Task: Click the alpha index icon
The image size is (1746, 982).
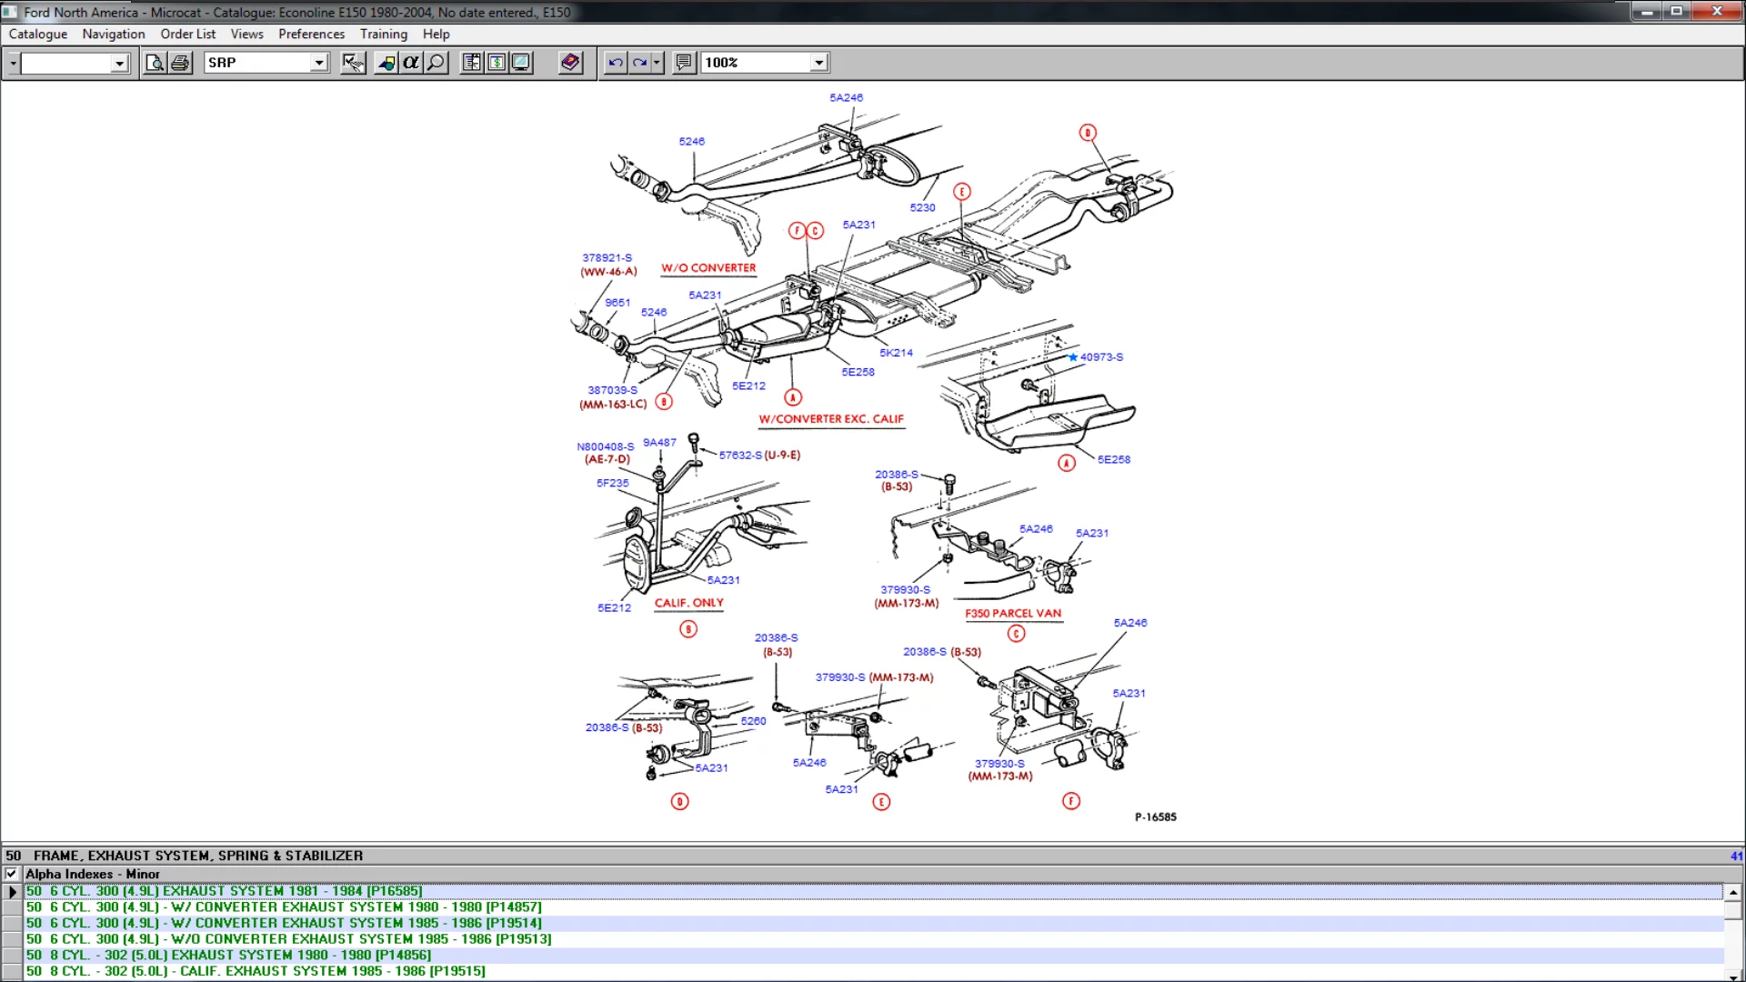Action: click(x=411, y=63)
